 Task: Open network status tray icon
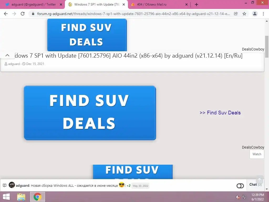(x=244, y=197)
